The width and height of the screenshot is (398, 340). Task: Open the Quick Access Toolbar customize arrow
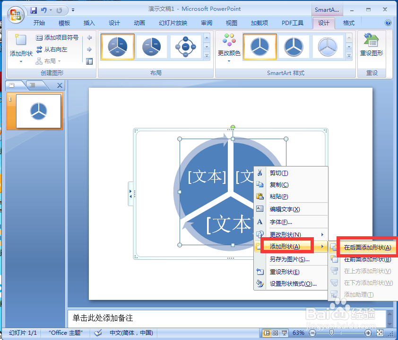pos(73,10)
